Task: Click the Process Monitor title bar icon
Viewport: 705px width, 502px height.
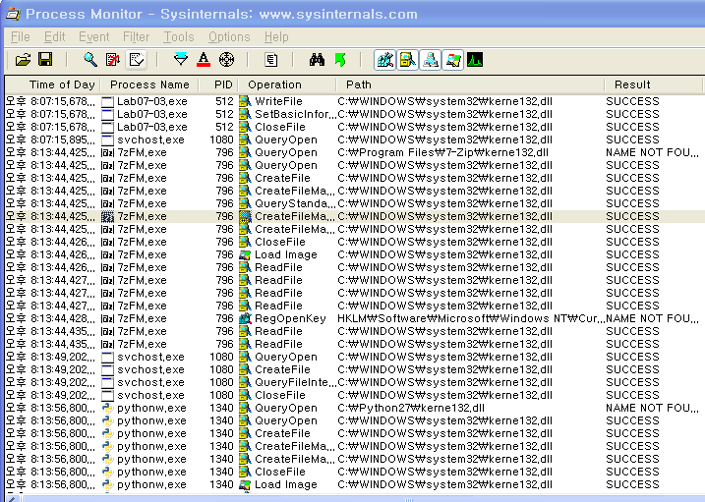Action: tap(13, 14)
